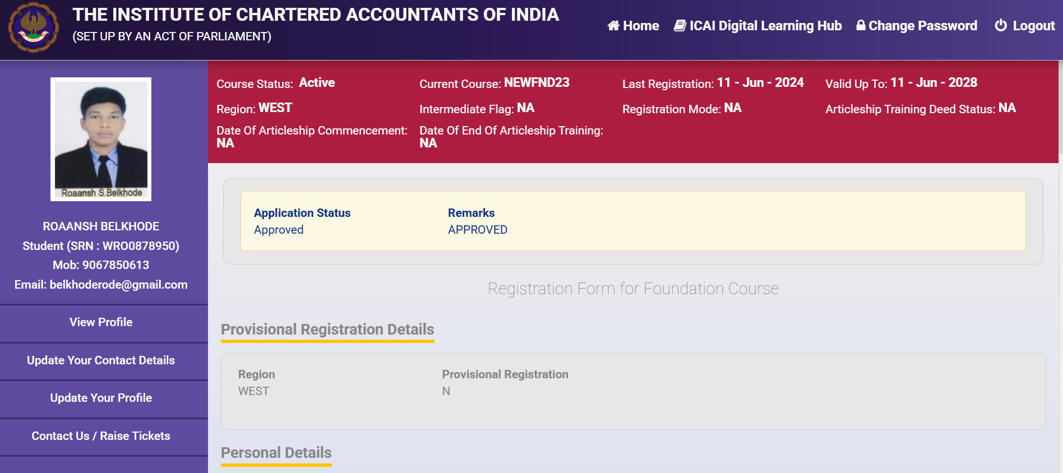Click the house icon beside Home

click(613, 26)
